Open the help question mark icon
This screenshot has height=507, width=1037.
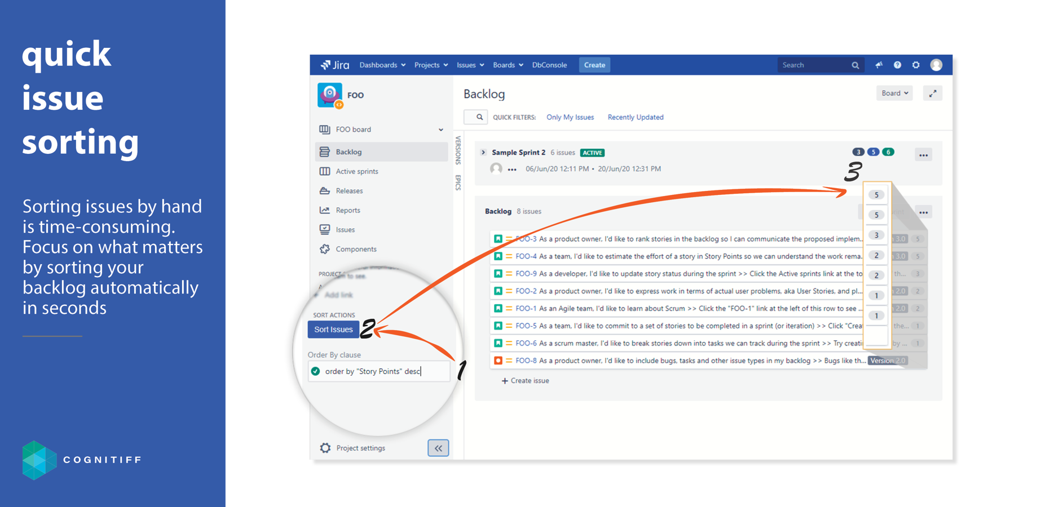897,65
